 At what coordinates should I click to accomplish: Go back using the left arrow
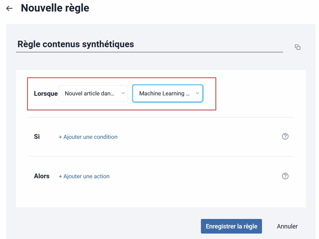tap(10, 8)
